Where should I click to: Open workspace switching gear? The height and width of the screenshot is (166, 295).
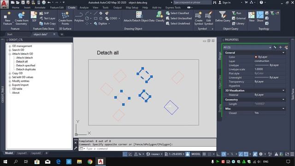(261, 154)
